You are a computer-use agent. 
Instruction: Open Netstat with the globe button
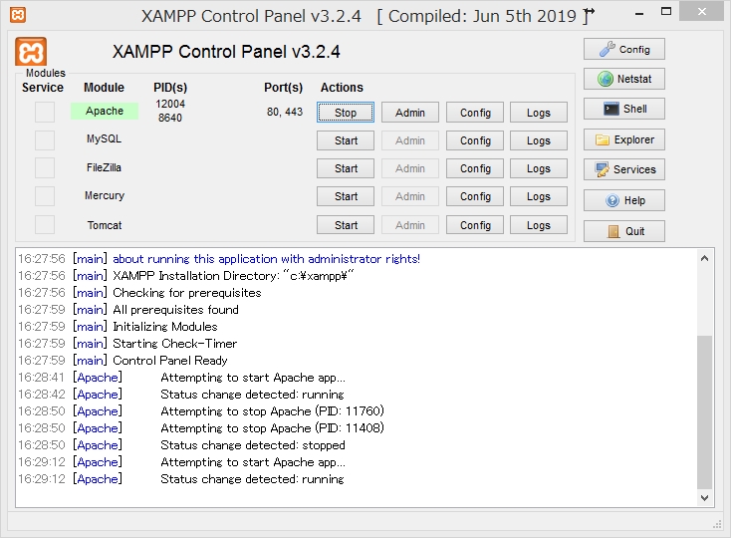click(x=624, y=79)
